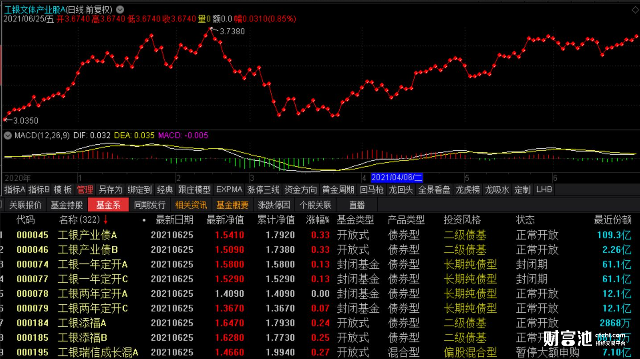The image size is (640, 359).
Task: Select the 指标A toolbar button
Action: [15, 190]
